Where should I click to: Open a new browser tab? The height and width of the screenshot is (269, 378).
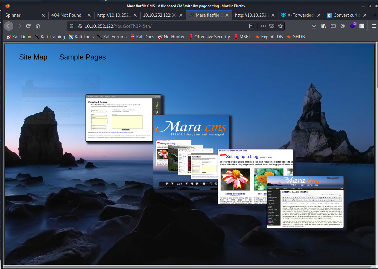375,15
